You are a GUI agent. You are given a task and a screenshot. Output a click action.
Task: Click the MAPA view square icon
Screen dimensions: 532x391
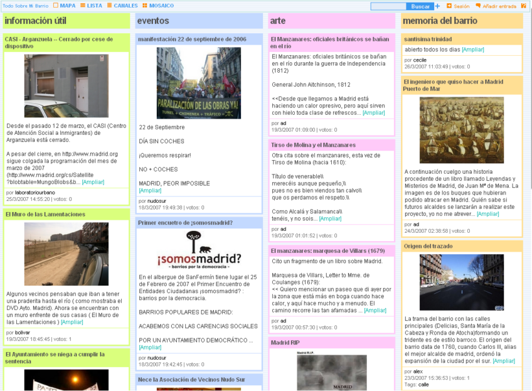(x=56, y=6)
